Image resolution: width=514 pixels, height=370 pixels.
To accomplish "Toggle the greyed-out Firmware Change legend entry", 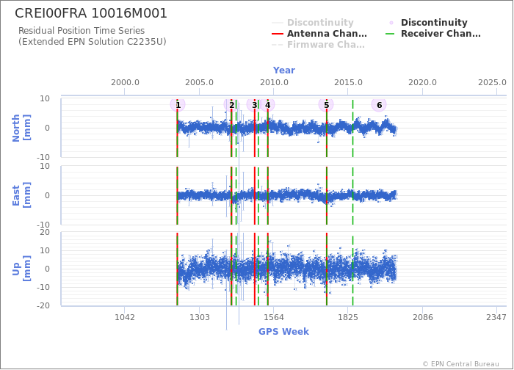I will click(318, 45).
